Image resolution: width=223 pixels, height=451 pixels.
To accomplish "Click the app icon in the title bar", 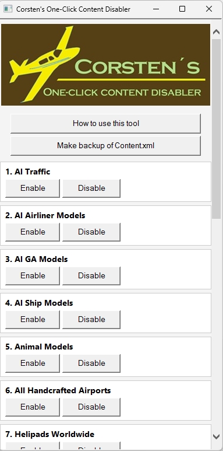I will click(8, 9).
